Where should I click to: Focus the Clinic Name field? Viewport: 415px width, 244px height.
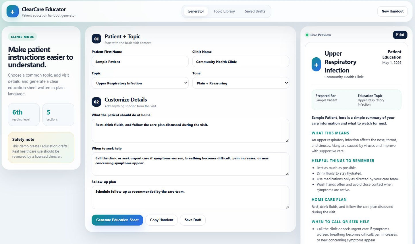point(241,62)
